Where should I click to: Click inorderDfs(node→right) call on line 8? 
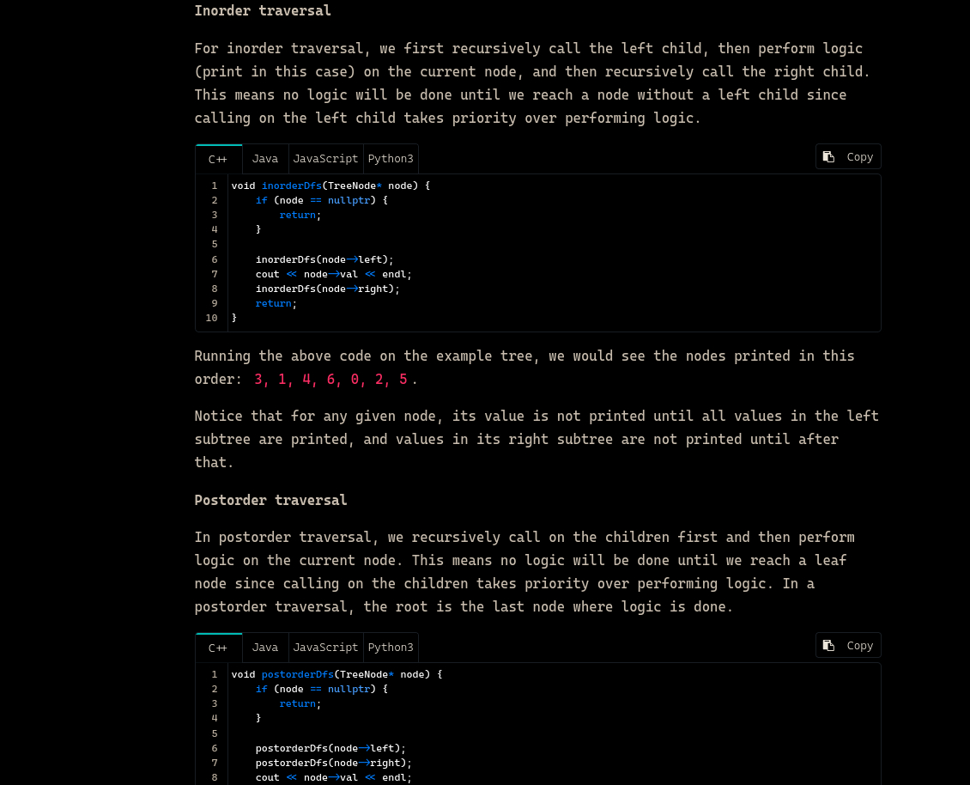[x=327, y=289]
